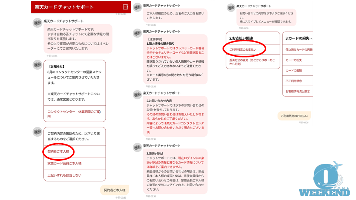Image resolution: width=356 pixels, height=200 pixels.
Task: Click the avatar by the 3.楽天e-NAVI message
Action: (137, 147)
